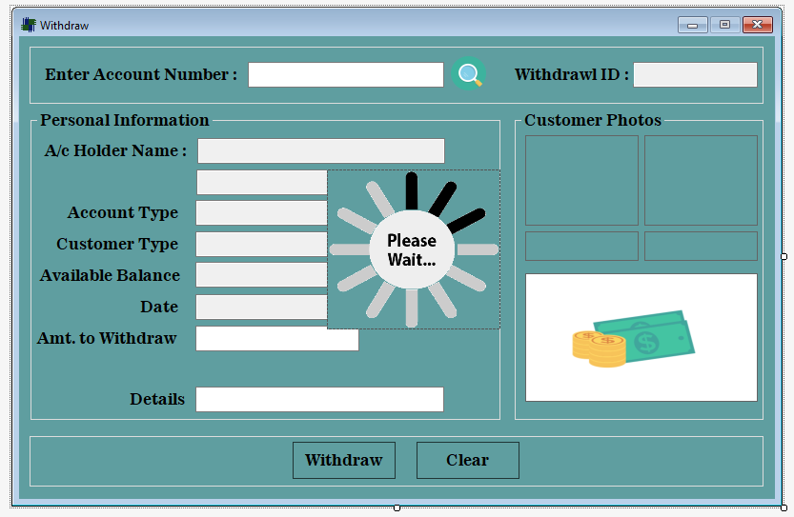The height and width of the screenshot is (517, 794).
Task: Click the unlabeled field under holder name
Action: [x=262, y=182]
